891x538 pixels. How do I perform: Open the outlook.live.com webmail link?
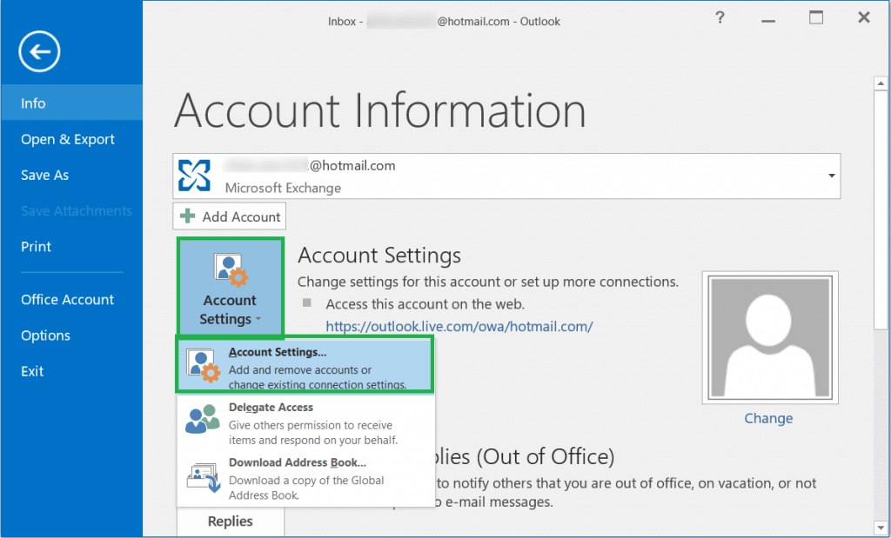click(x=461, y=326)
